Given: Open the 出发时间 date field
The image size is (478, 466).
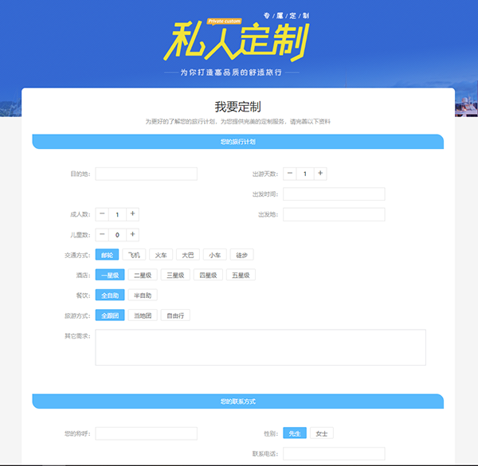Looking at the screenshot, I should click(334, 194).
